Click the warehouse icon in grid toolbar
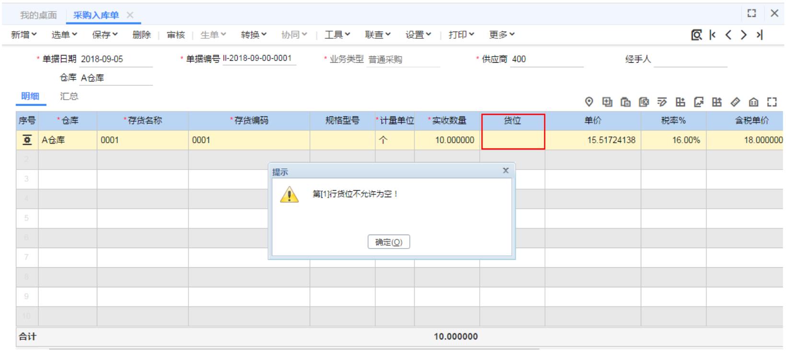The height and width of the screenshot is (351, 786). coord(753,102)
